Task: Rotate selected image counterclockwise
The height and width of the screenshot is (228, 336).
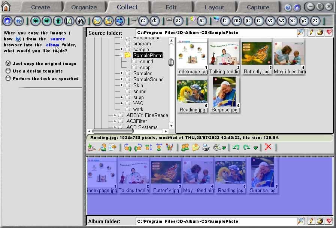Action: point(127,147)
